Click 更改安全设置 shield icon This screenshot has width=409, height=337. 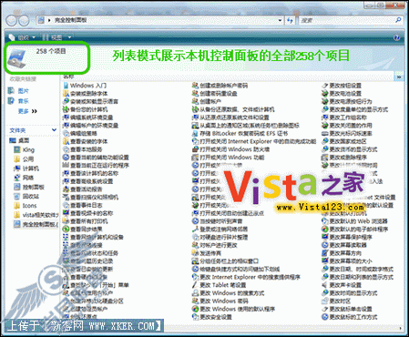click(x=195, y=317)
